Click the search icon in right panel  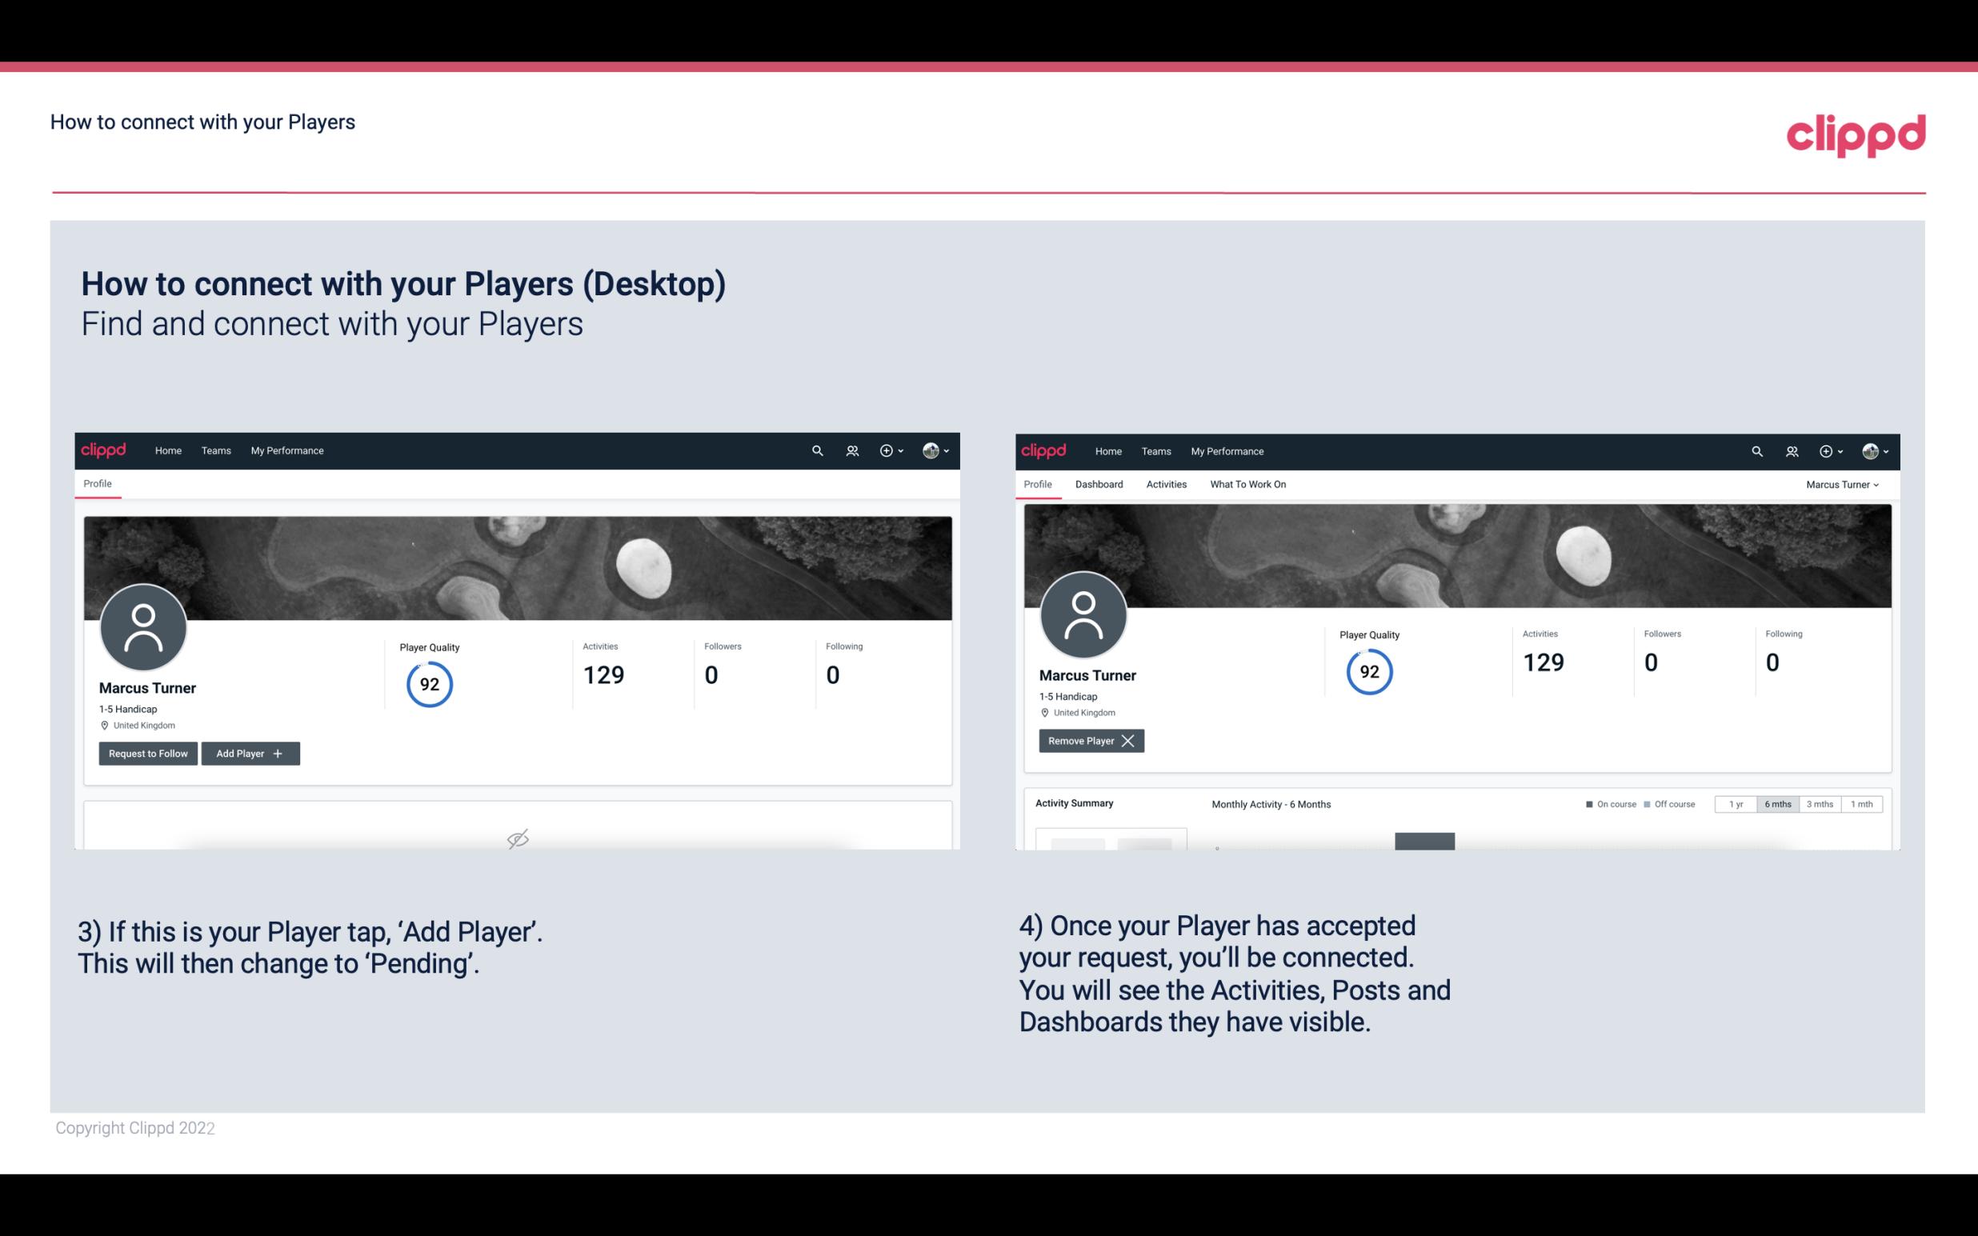[x=1756, y=451]
